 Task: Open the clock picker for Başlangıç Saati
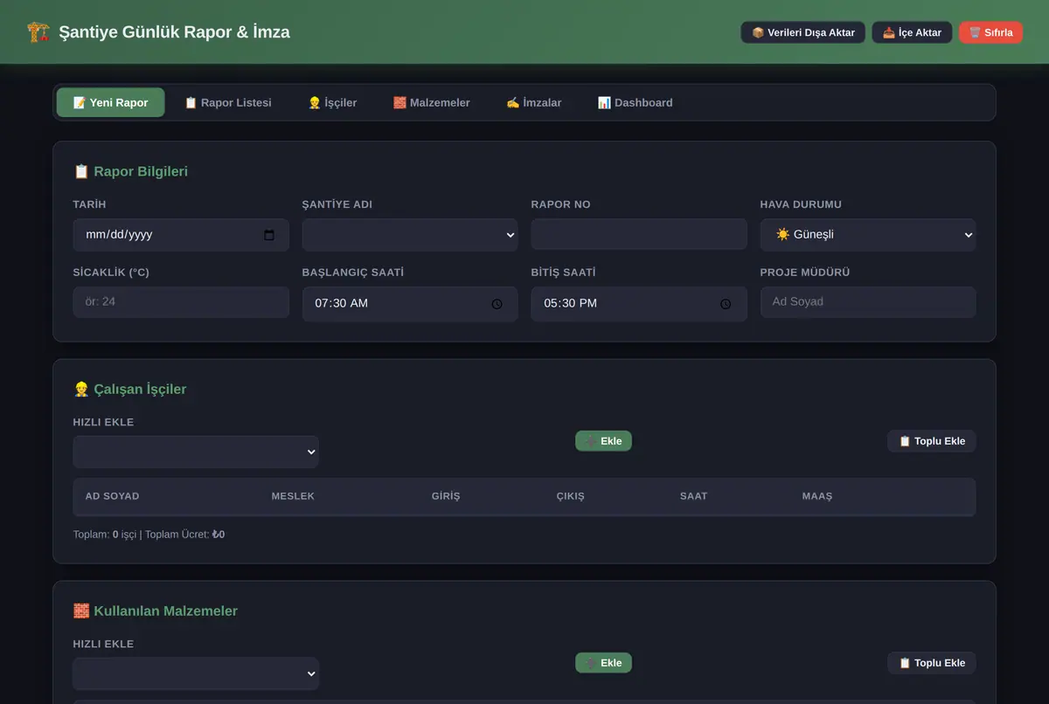coord(497,304)
